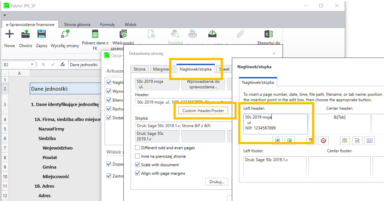Toggle the Zasto... checkbox in Opcje window
This screenshot has height=201, width=384.
(109, 176)
